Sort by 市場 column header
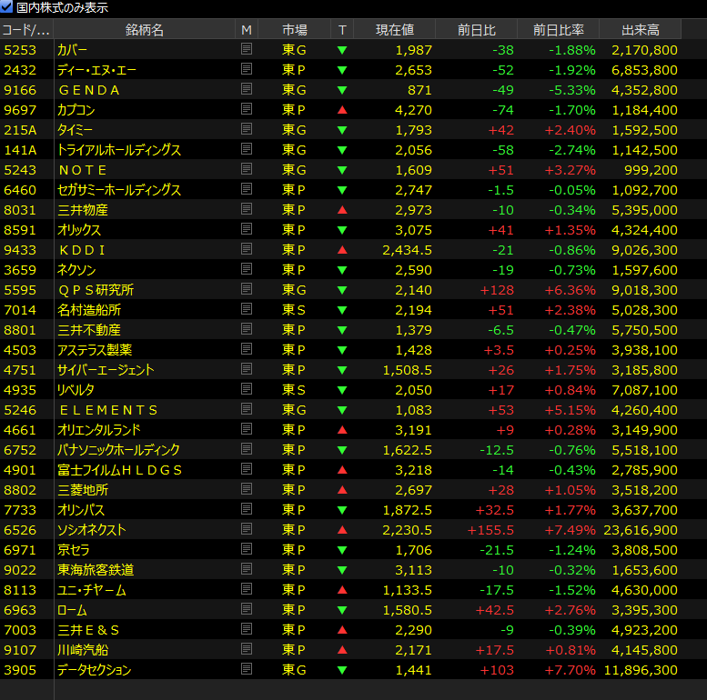 [295, 30]
